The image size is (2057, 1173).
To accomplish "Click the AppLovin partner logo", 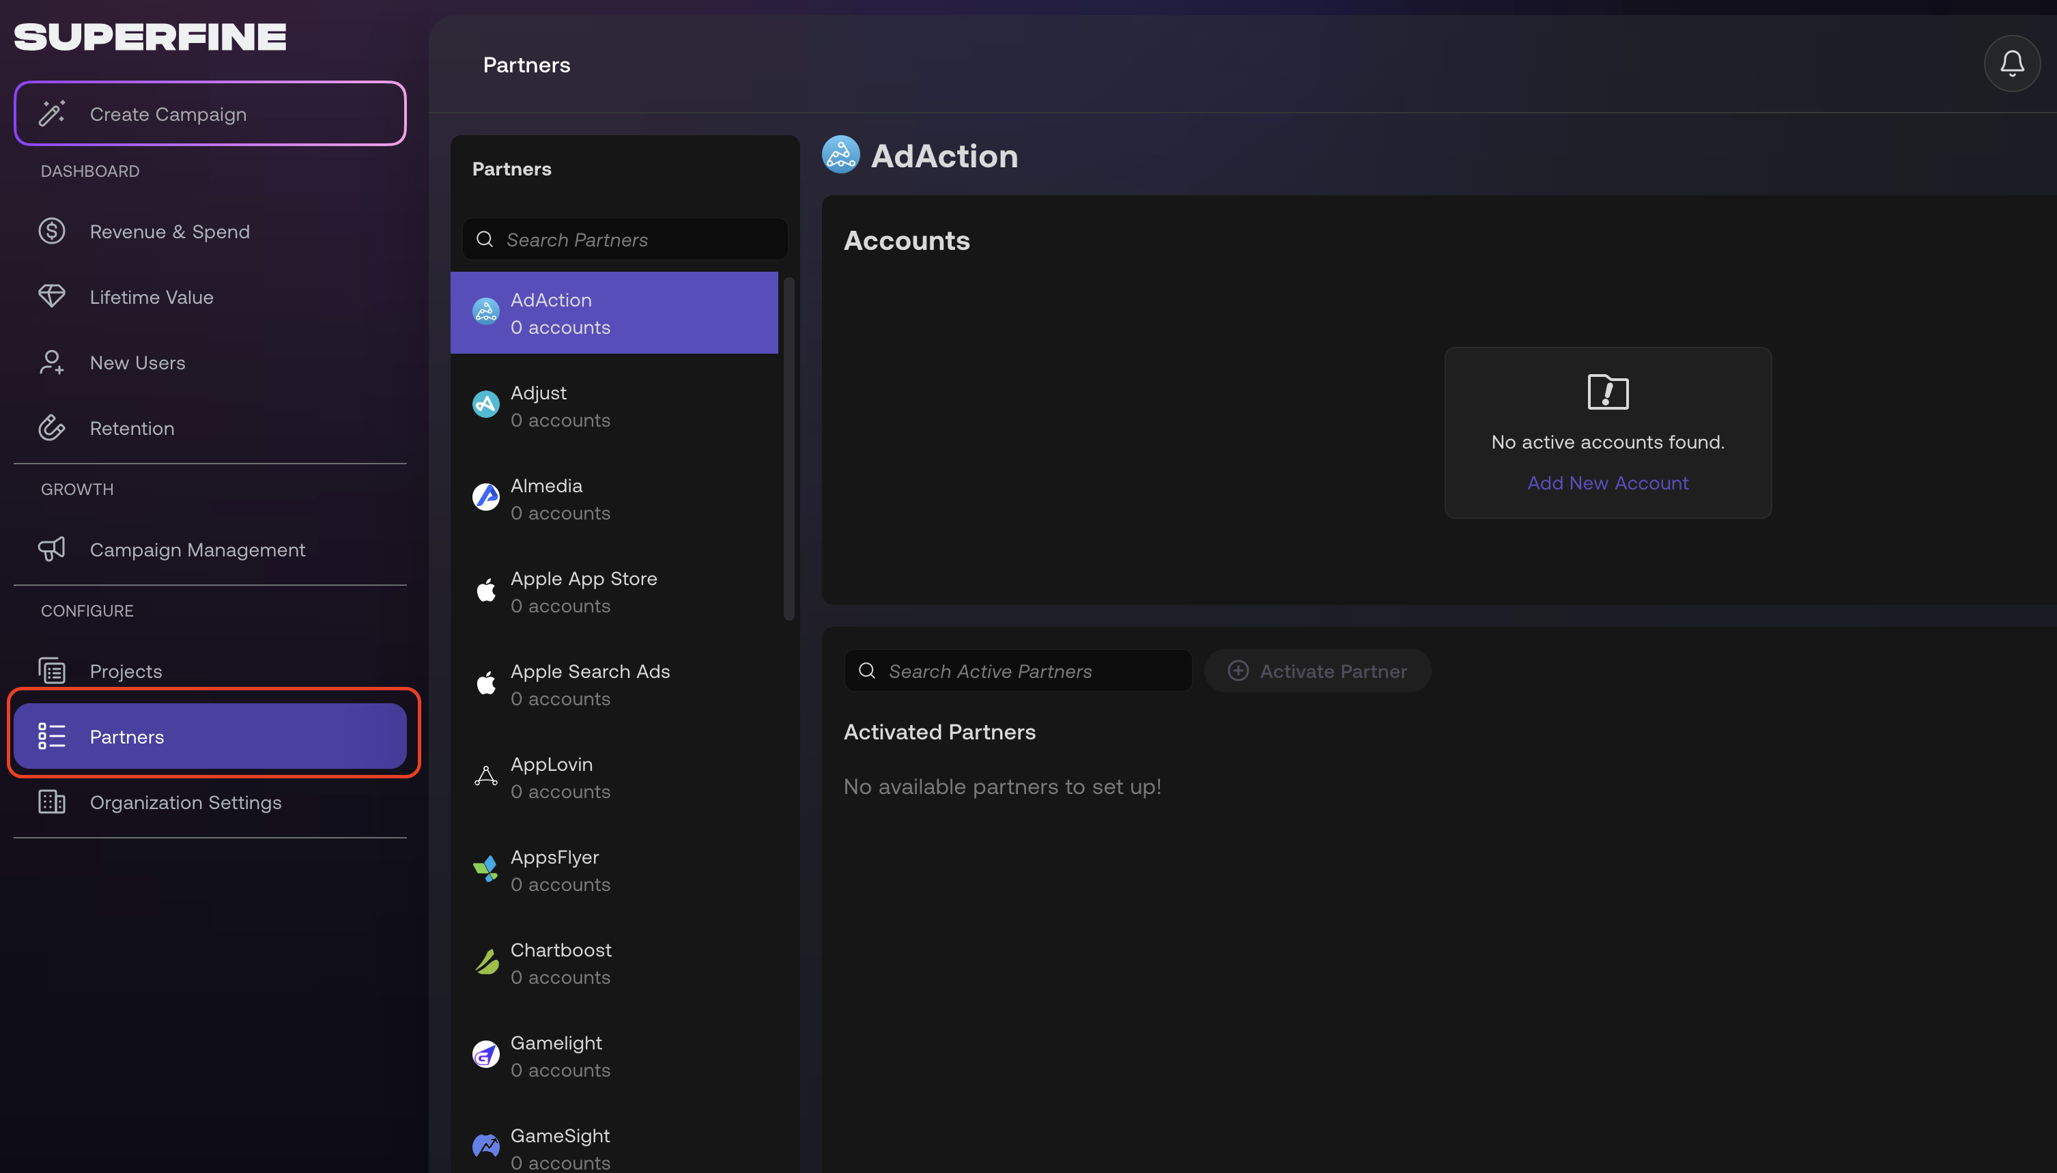I will (485, 776).
